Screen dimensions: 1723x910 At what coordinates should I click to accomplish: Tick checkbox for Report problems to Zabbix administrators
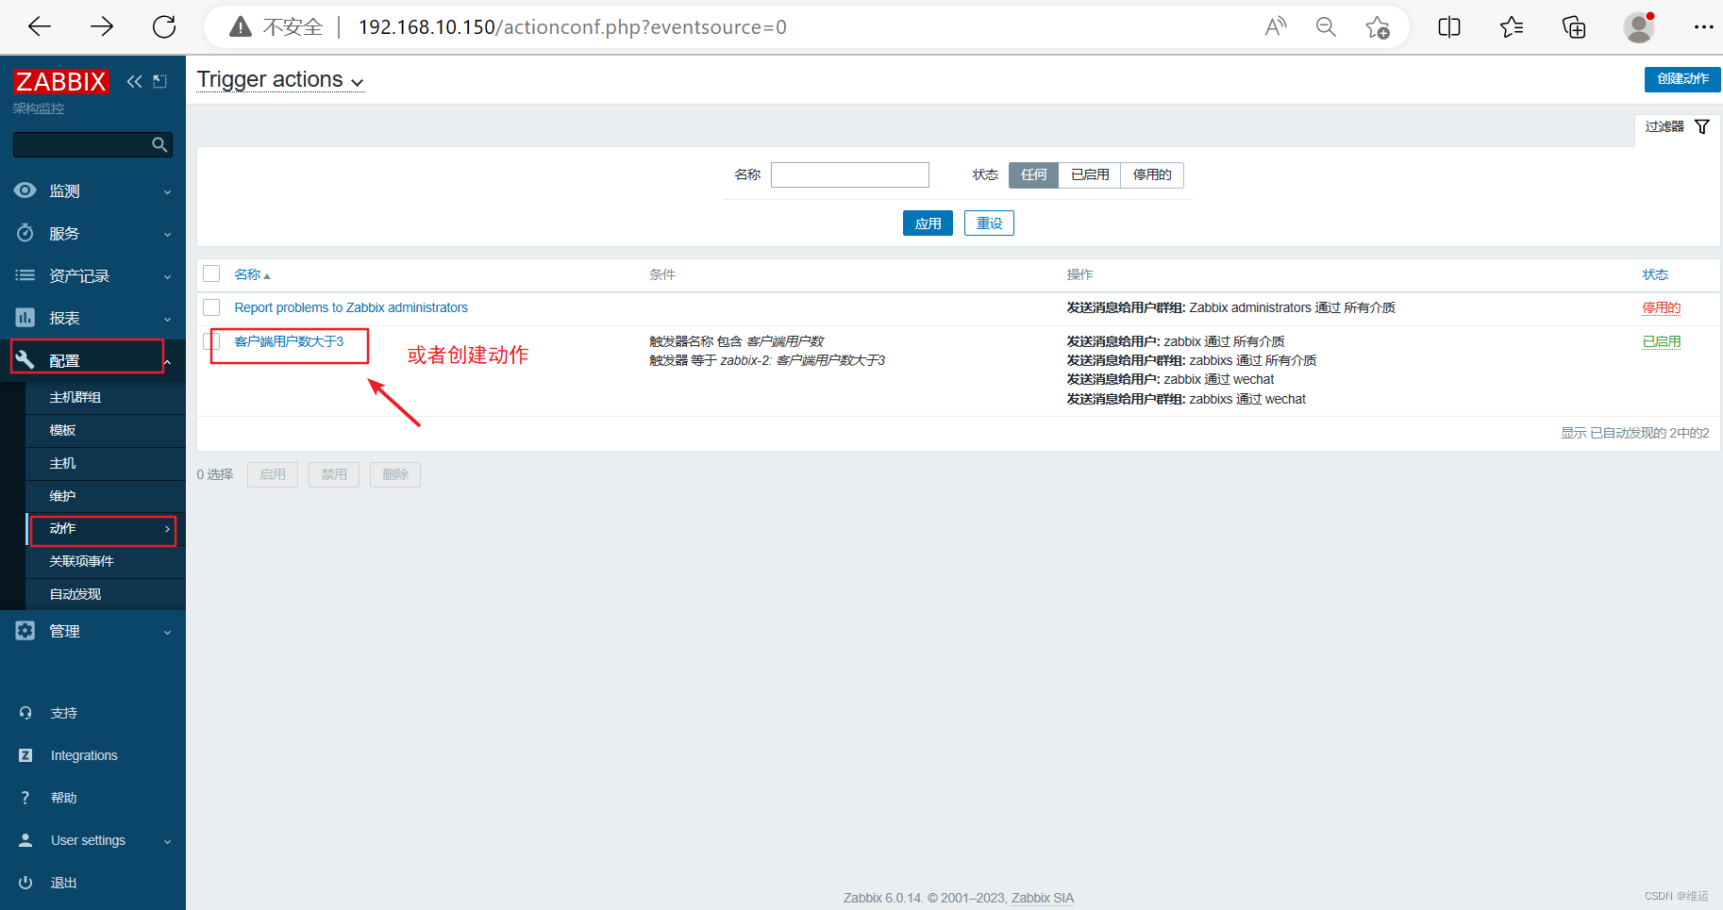211,307
